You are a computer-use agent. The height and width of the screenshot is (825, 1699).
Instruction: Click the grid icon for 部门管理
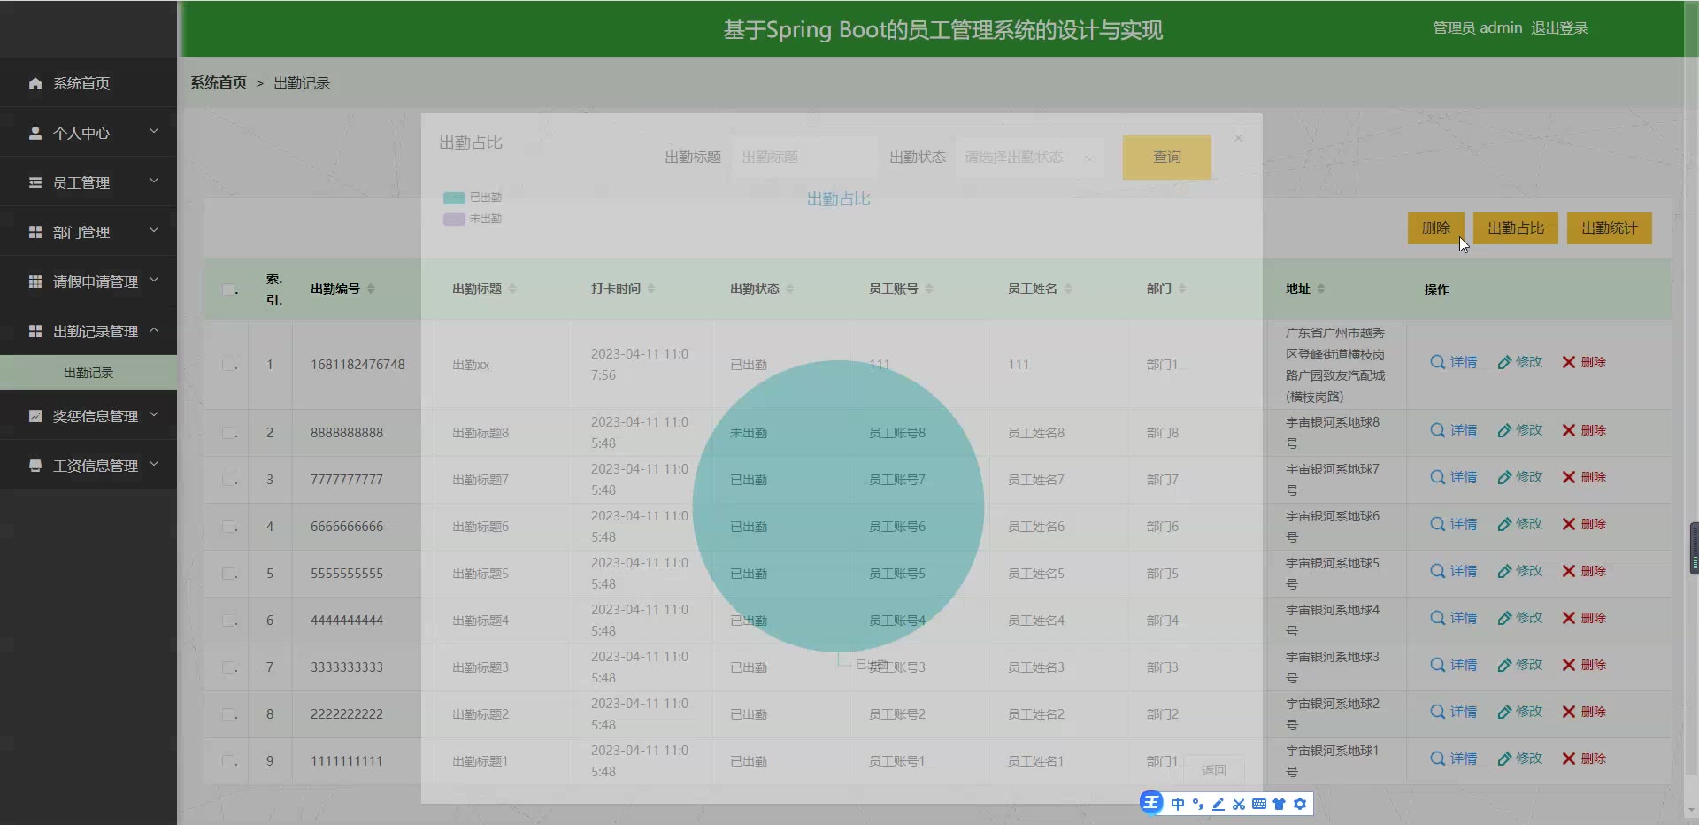[35, 232]
